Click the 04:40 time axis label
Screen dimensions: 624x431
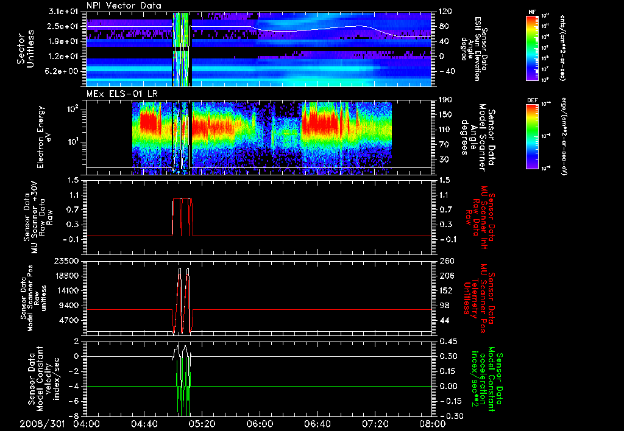click(x=144, y=424)
